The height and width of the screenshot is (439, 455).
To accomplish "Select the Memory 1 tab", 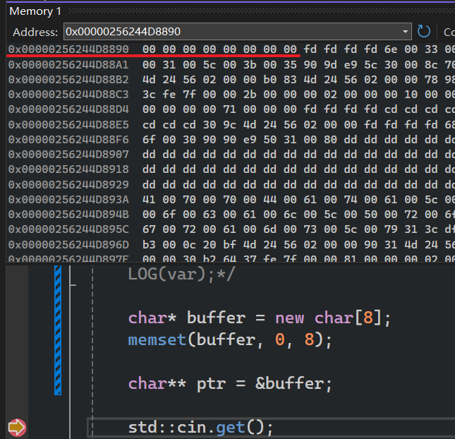I will [x=35, y=11].
